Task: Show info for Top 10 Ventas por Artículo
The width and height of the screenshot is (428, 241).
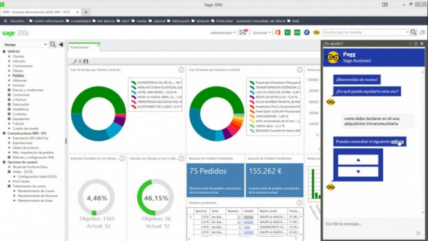Action: click(x=300, y=70)
